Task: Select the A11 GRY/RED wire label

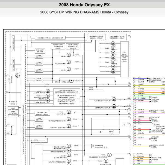Action: [x=139, y=101]
